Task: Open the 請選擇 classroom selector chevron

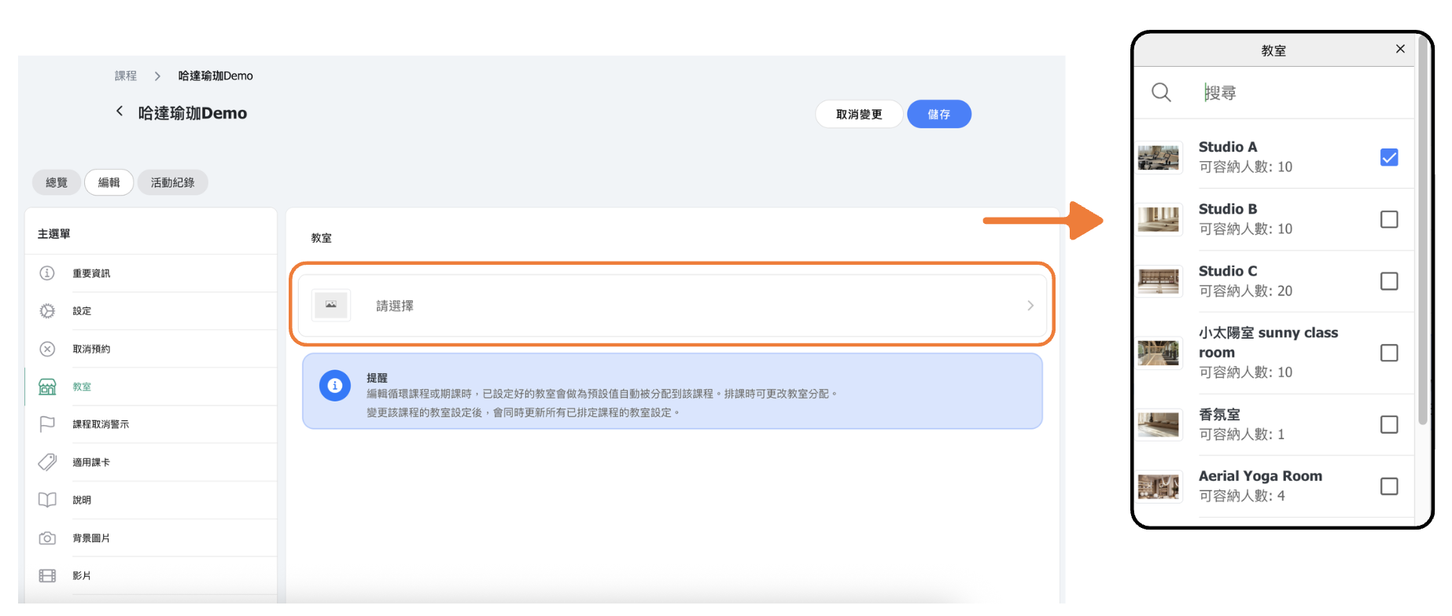Action: pos(1030,306)
